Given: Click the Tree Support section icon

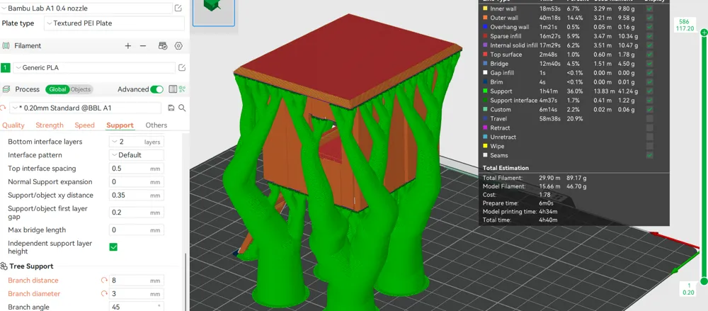Looking at the screenshot, I should coord(4,266).
